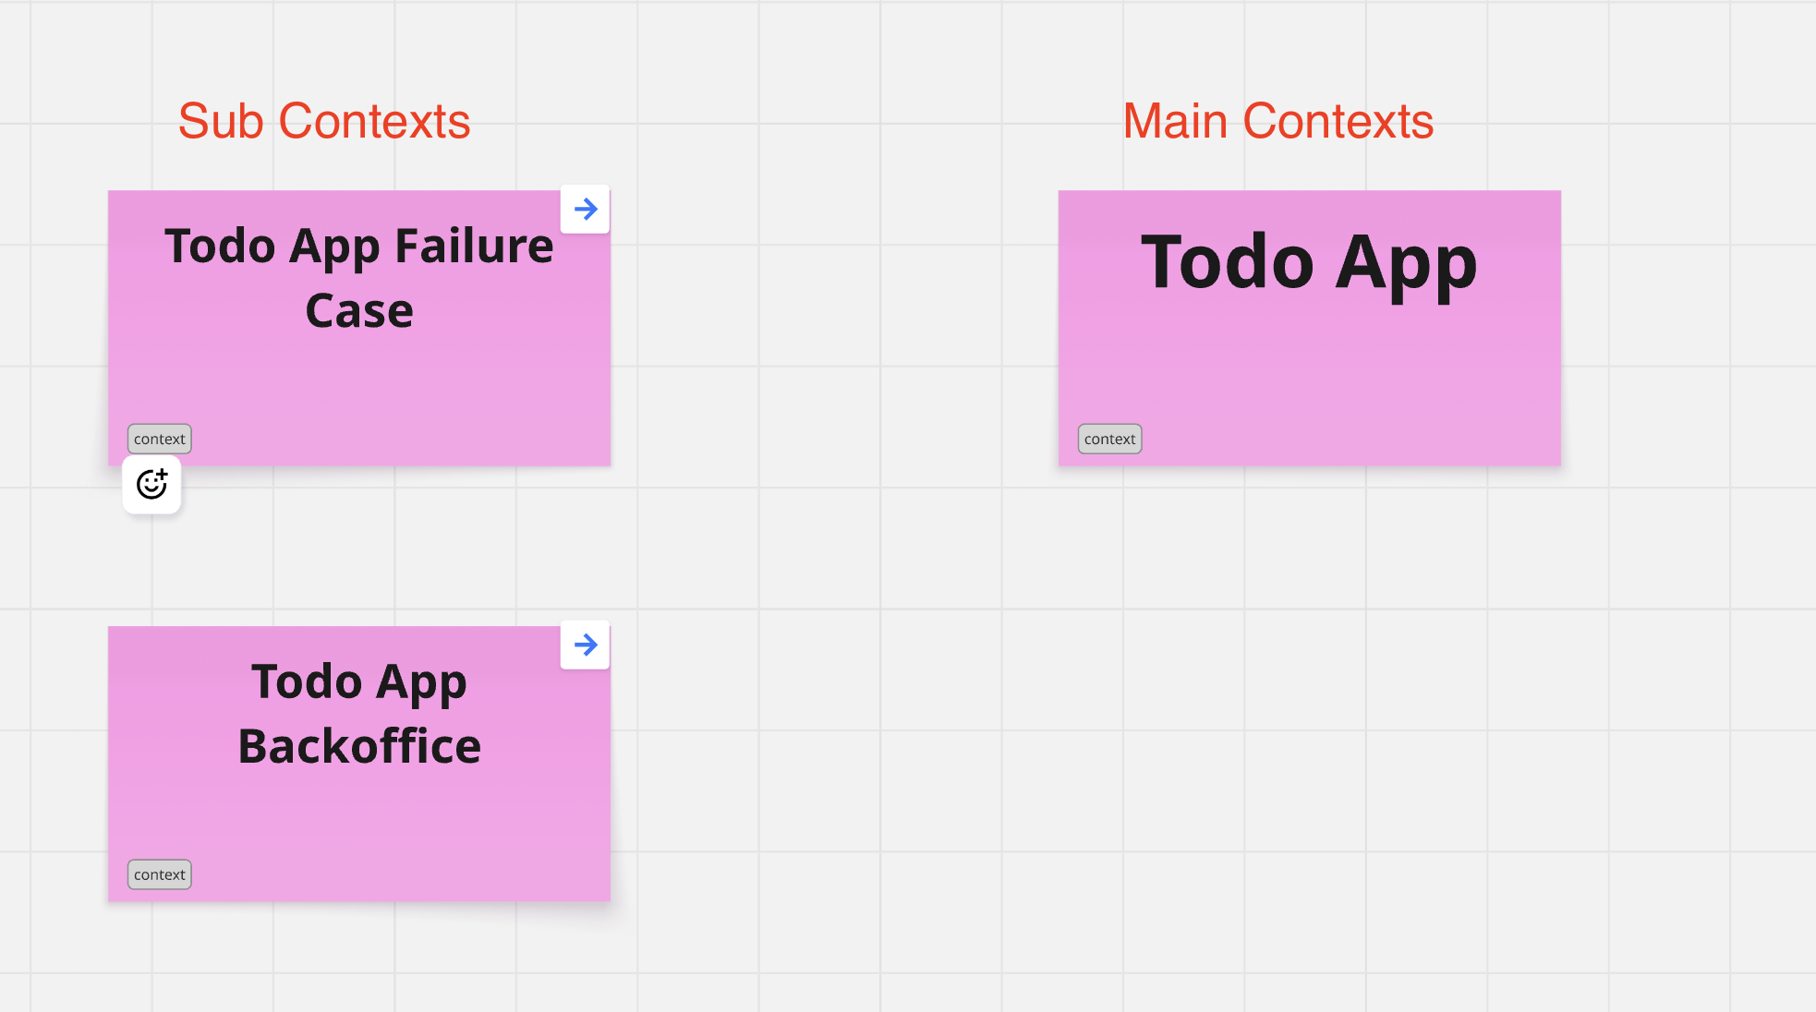Click the context tag on Todo App Failure Case

[x=160, y=439]
